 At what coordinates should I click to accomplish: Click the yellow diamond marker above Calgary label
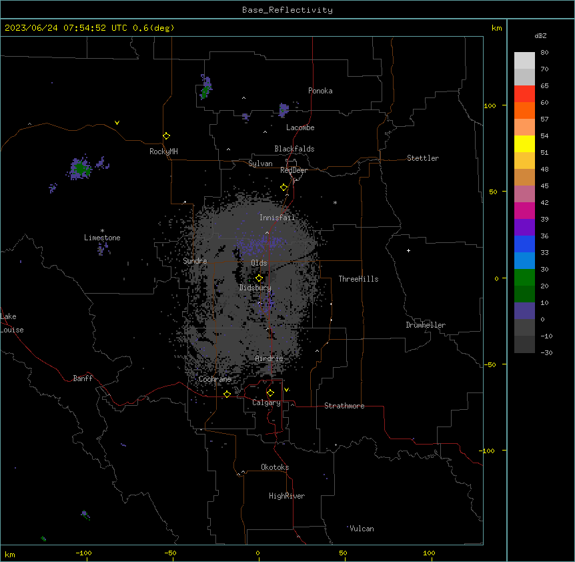click(270, 393)
